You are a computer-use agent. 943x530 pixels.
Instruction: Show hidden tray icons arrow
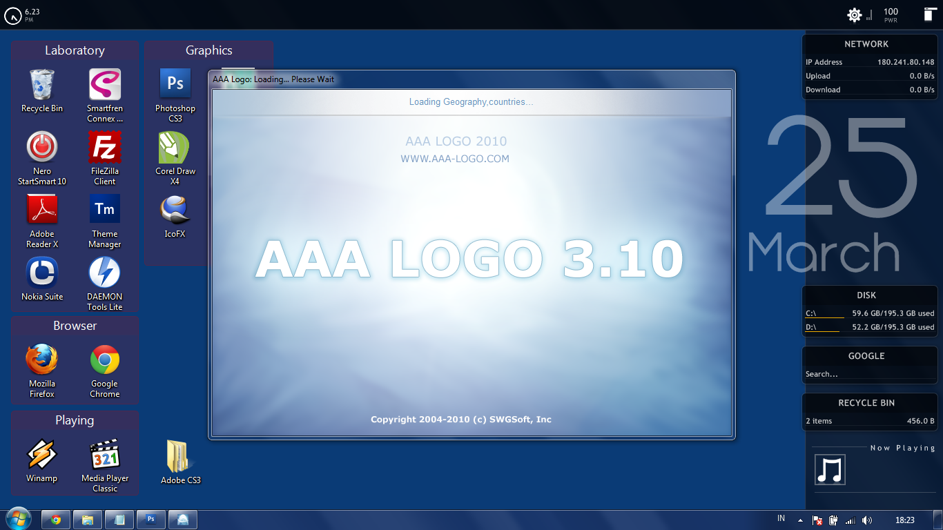coord(801,520)
